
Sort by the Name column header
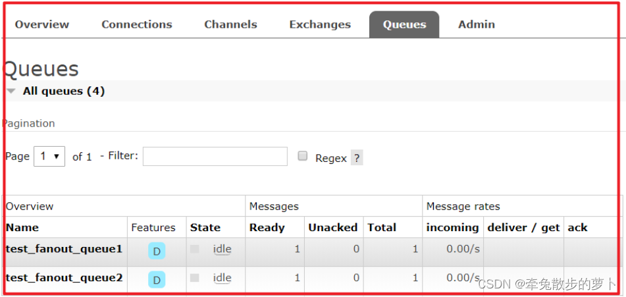(22, 228)
